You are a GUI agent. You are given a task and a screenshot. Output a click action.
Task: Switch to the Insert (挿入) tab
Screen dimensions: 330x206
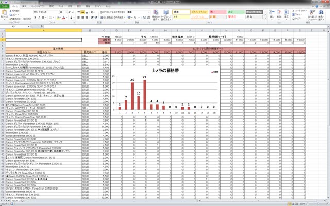pyautogui.click(x=24, y=6)
